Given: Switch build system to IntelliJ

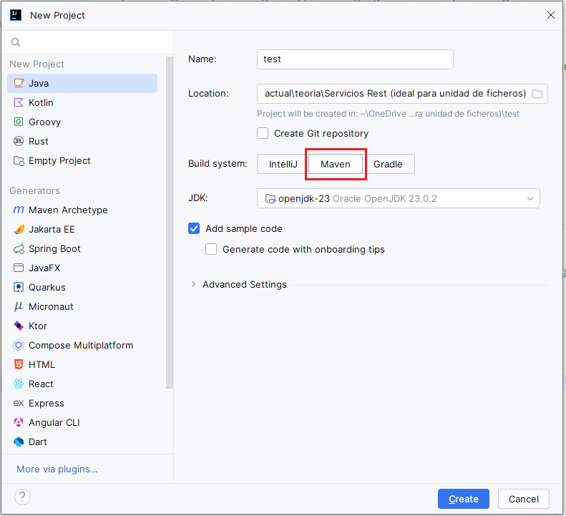Looking at the screenshot, I should point(283,165).
